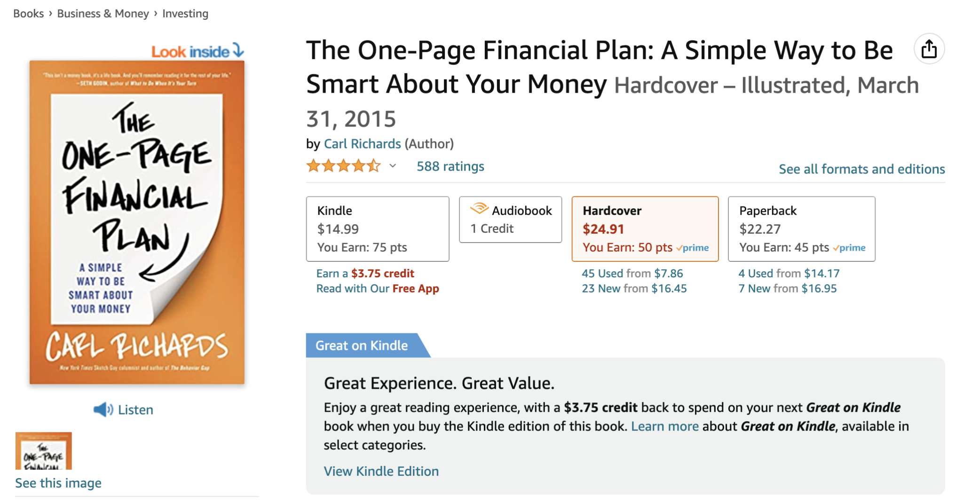The width and height of the screenshot is (963, 503).
Task: Open View Kindle Edition
Action: tap(381, 471)
